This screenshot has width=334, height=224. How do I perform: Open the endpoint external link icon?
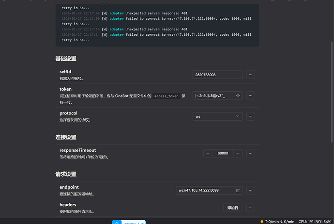pos(238,190)
